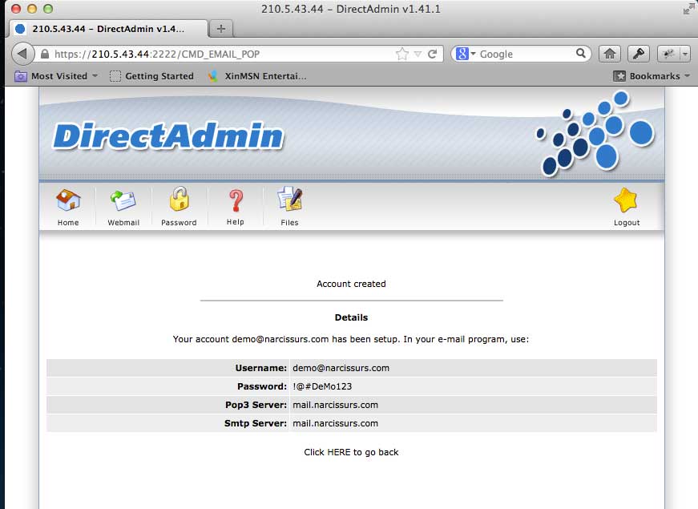
Task: Click the Logout text label
Action: pos(627,223)
